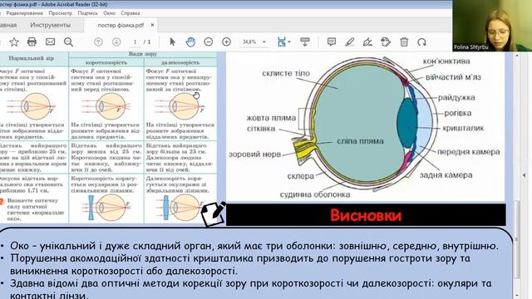Open the Окно menu

[x=109, y=13]
